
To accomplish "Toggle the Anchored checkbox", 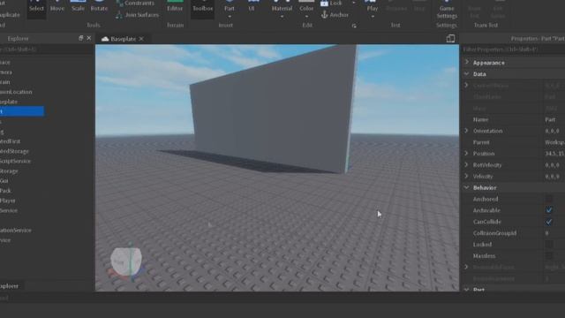I will [549, 199].
